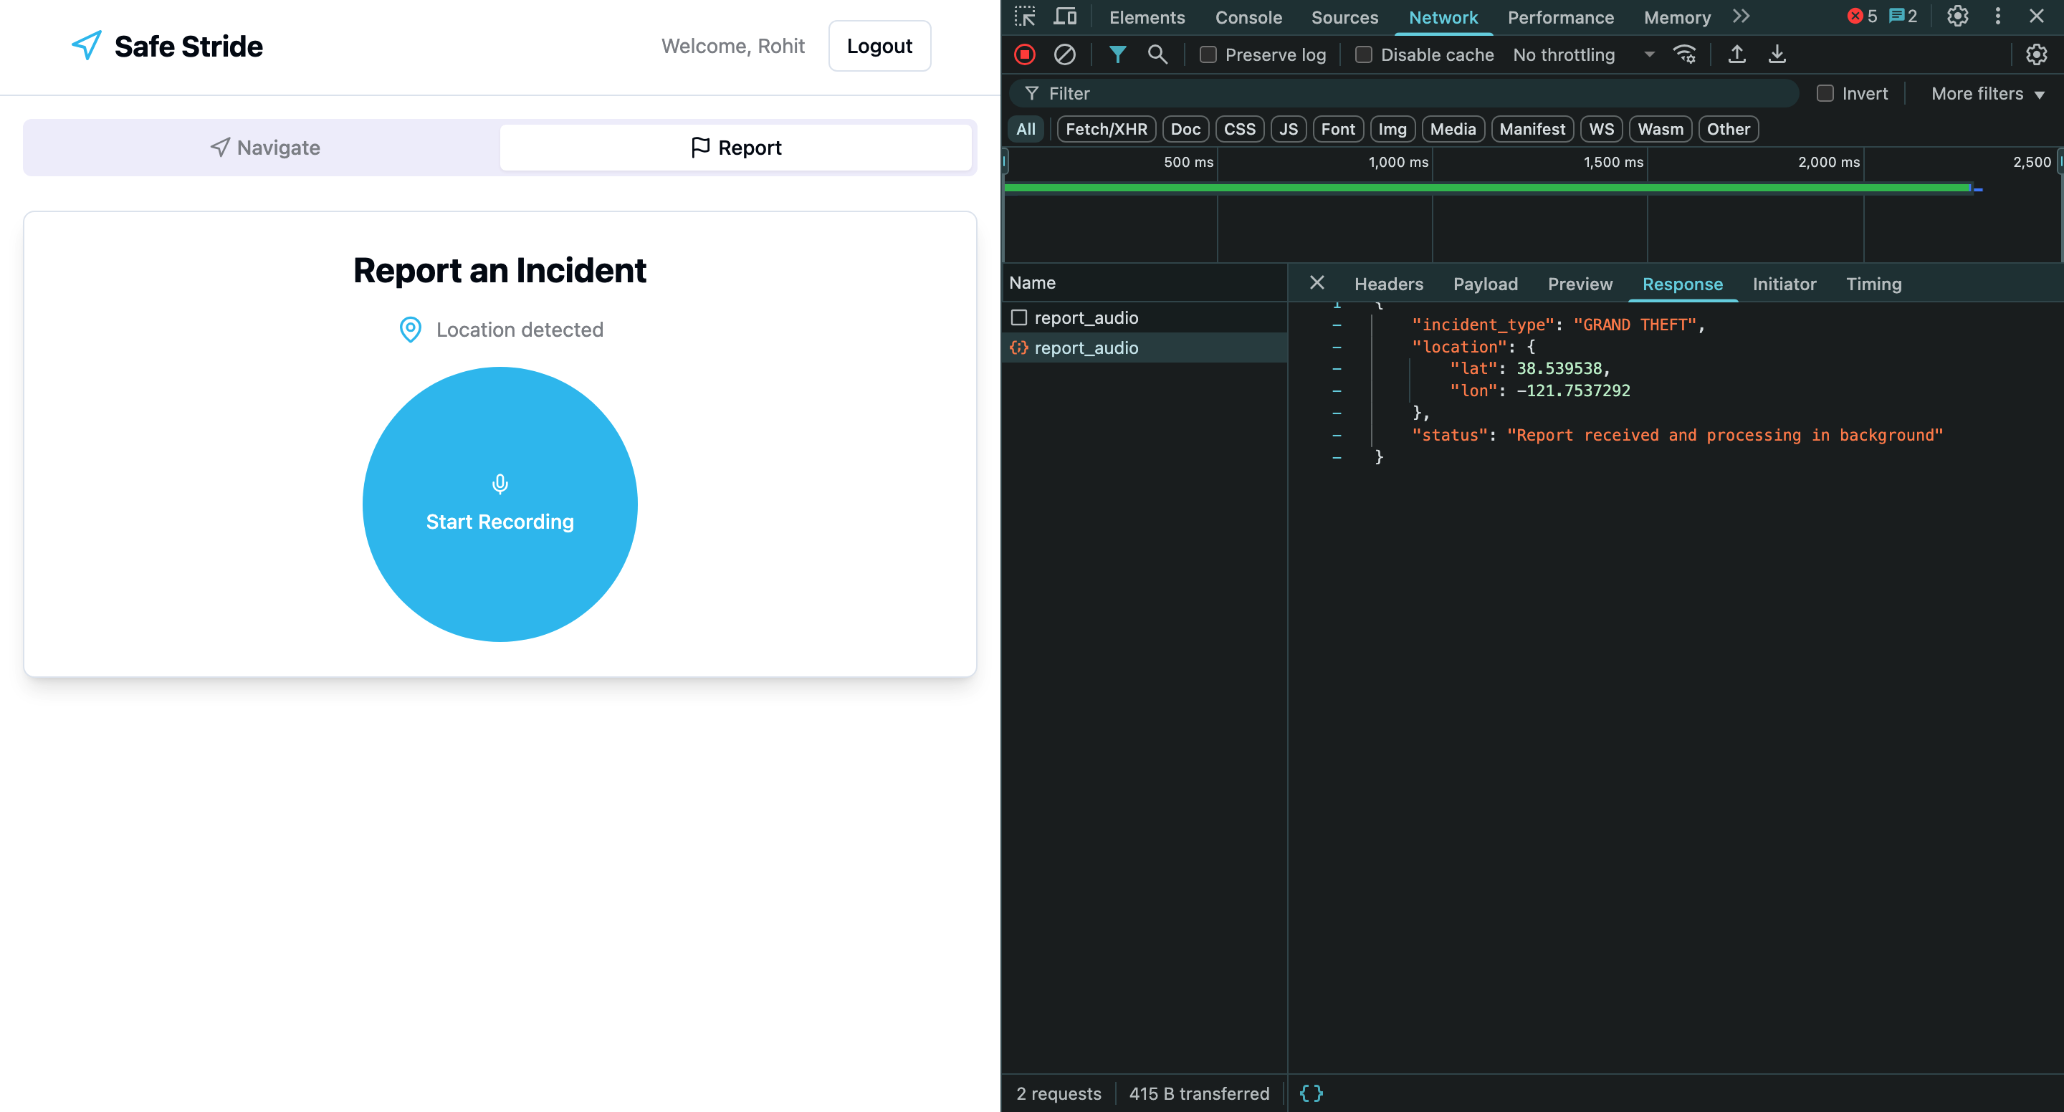2064x1112 pixels.
Task: Open network conditions wifi icon
Action: (x=1684, y=54)
